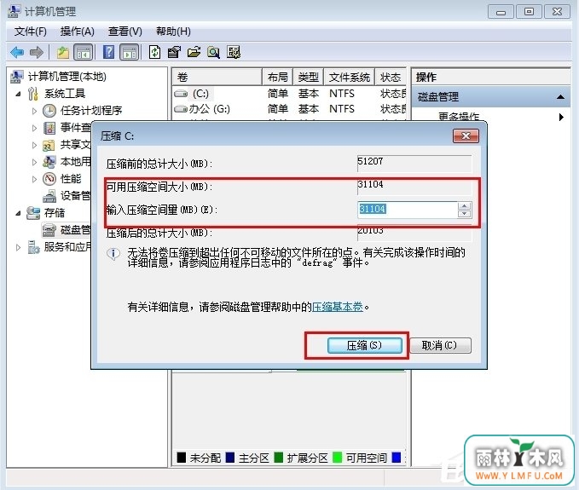Click the Services and Applications icon
The height and width of the screenshot is (490, 579).
coord(33,247)
